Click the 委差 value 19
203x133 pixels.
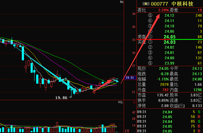(x=200, y=10)
